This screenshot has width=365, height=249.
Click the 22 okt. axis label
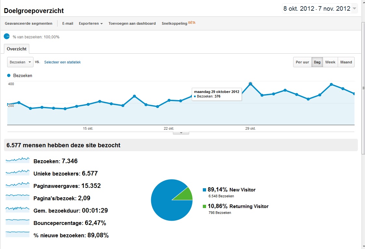point(169,128)
